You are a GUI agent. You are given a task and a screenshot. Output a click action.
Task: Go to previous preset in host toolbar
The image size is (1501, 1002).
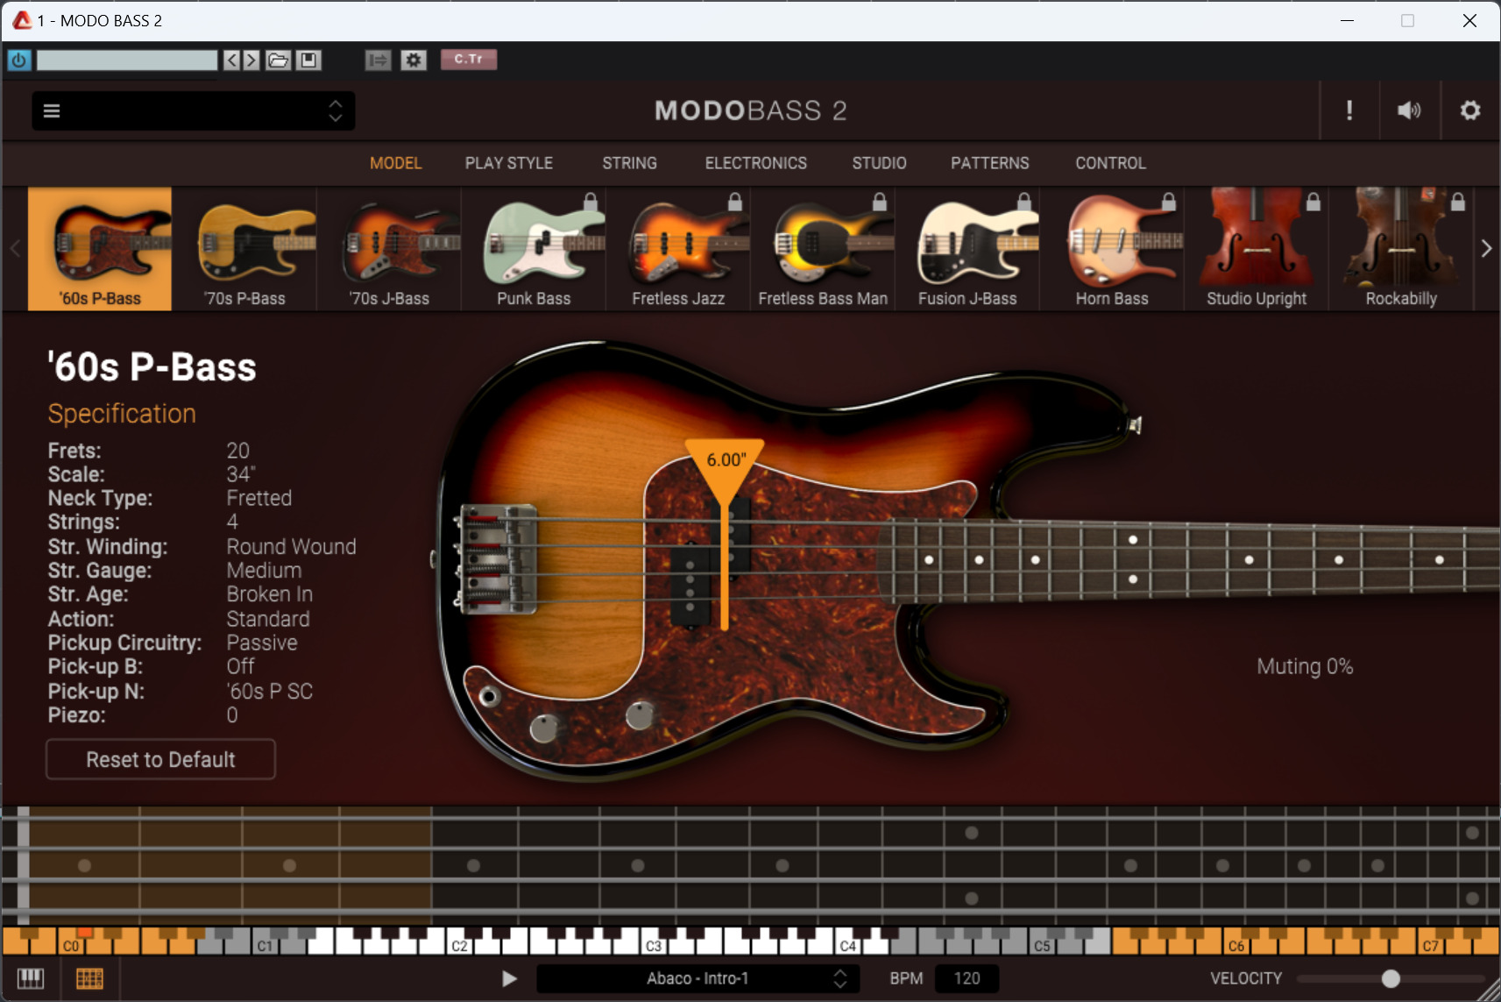point(231,60)
